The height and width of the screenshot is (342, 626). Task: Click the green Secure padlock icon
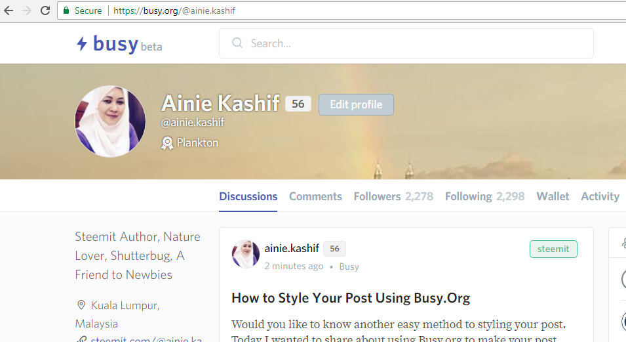click(x=66, y=11)
